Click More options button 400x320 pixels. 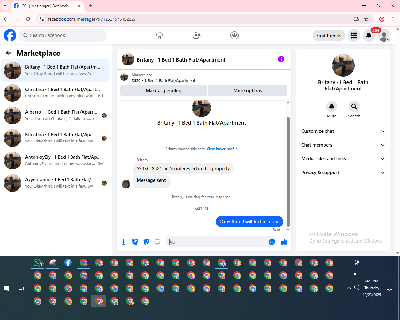(x=248, y=91)
